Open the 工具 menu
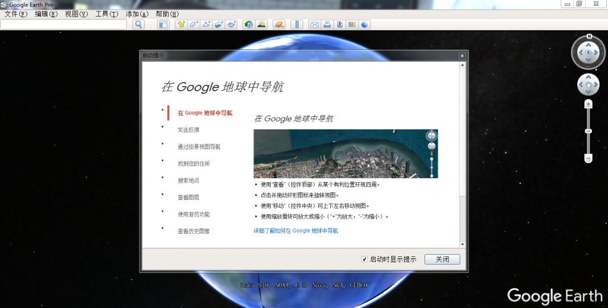The width and height of the screenshot is (608, 308). (x=107, y=14)
